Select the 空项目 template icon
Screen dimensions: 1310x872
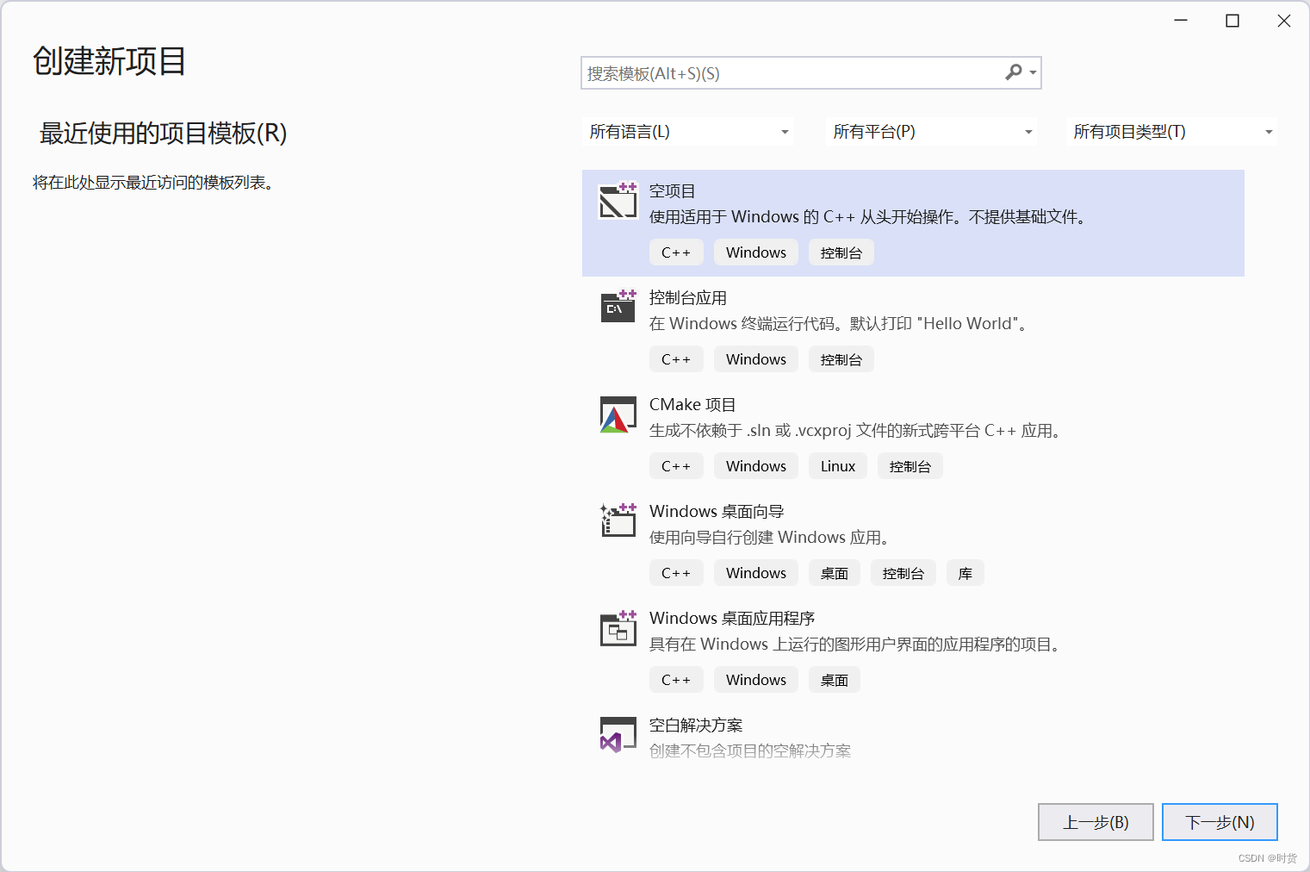pyautogui.click(x=618, y=201)
